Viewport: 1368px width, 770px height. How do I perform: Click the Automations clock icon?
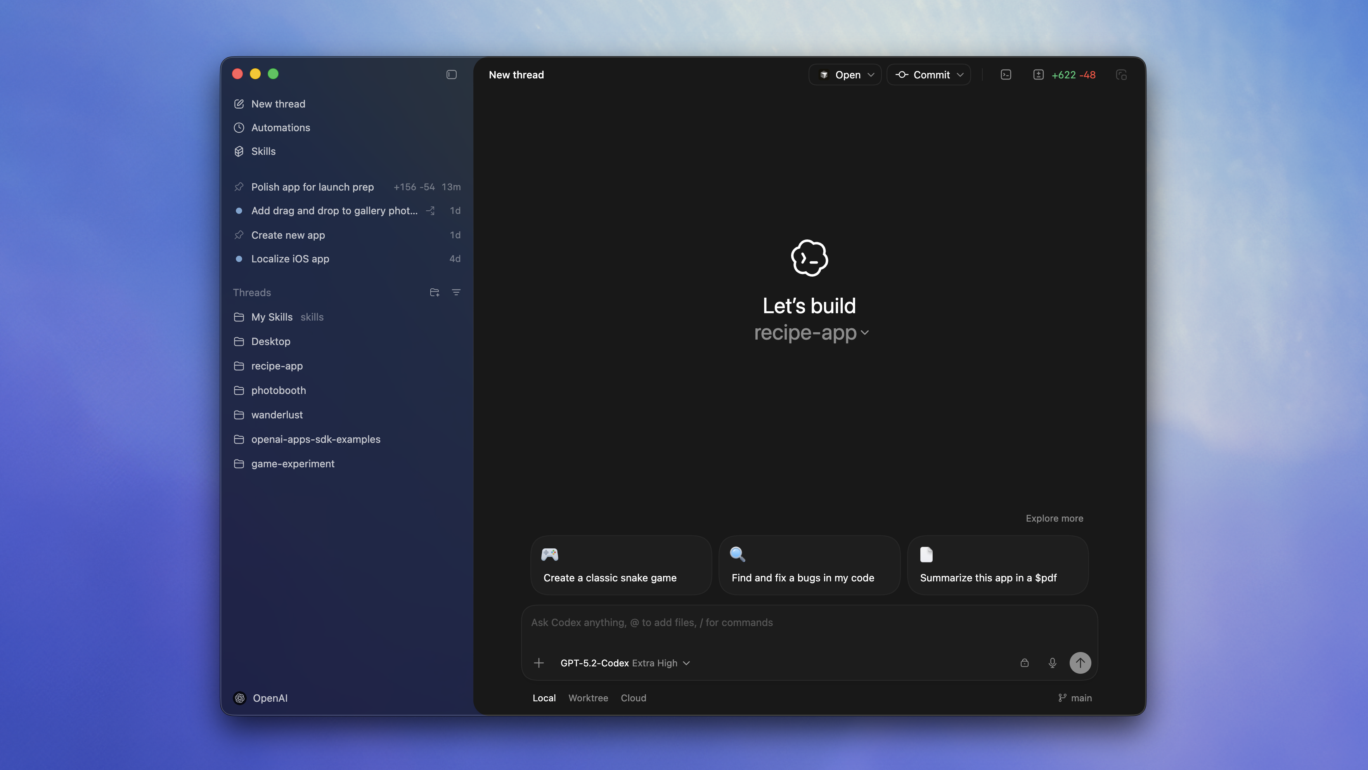(239, 128)
